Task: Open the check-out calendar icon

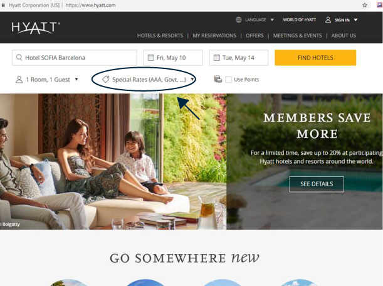Action: [x=217, y=58]
